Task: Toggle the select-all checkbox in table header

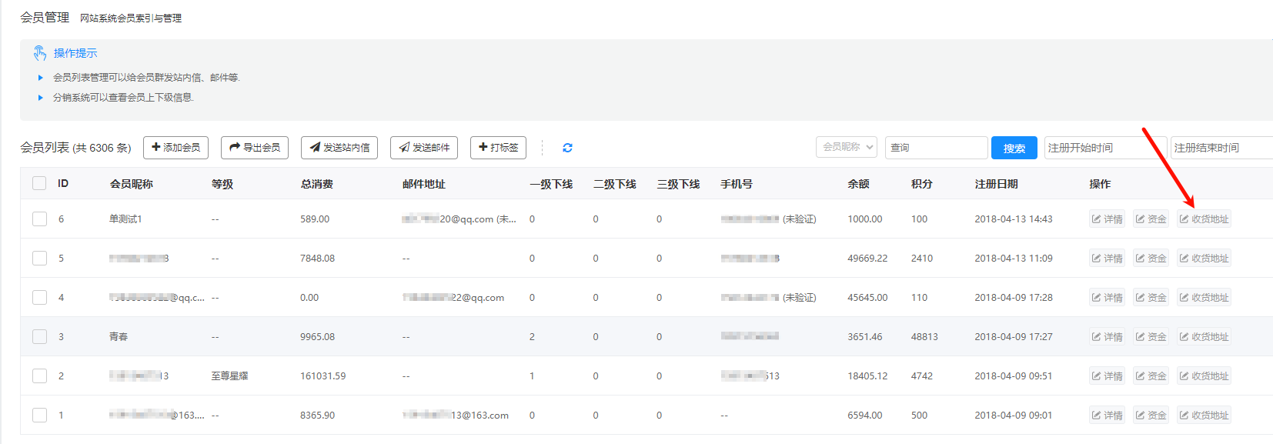Action: [39, 183]
